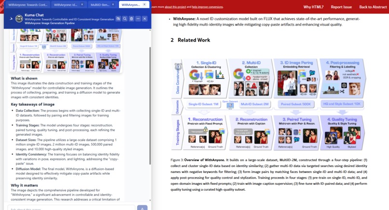Click '3. ID Image Paring' title in Figure 3
Screen dimensions: 389x210
click(296, 63)
